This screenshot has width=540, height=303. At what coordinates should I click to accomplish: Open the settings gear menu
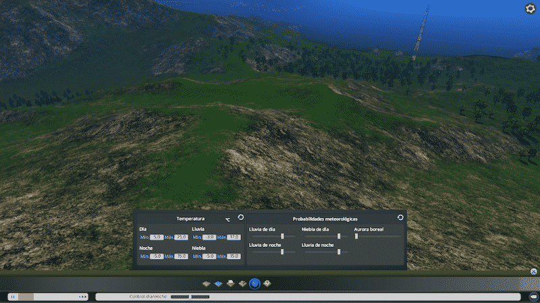pos(531,9)
